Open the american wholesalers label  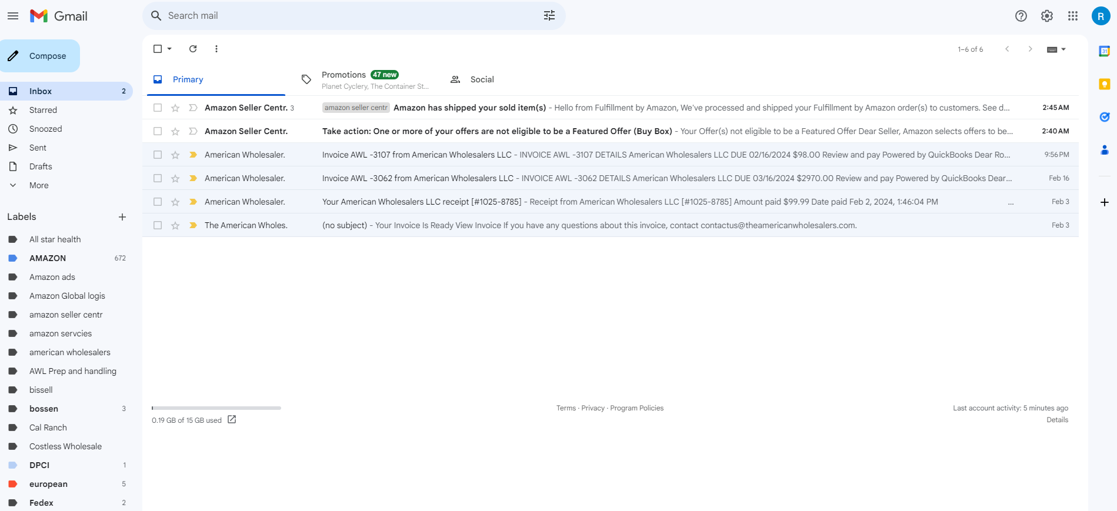(x=66, y=352)
